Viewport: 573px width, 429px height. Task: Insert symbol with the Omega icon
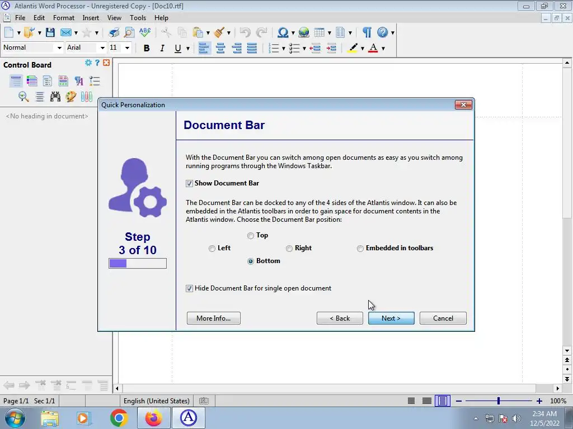click(x=283, y=32)
